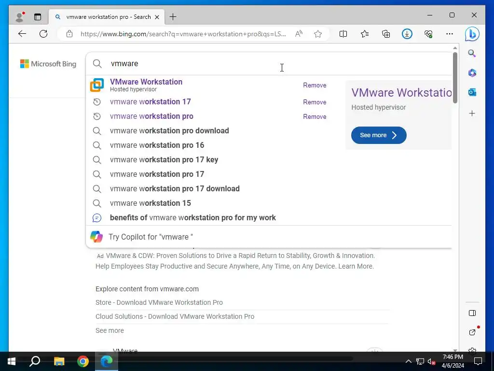Remove the VMware Workstation history entry
The width and height of the screenshot is (494, 371).
(x=315, y=85)
